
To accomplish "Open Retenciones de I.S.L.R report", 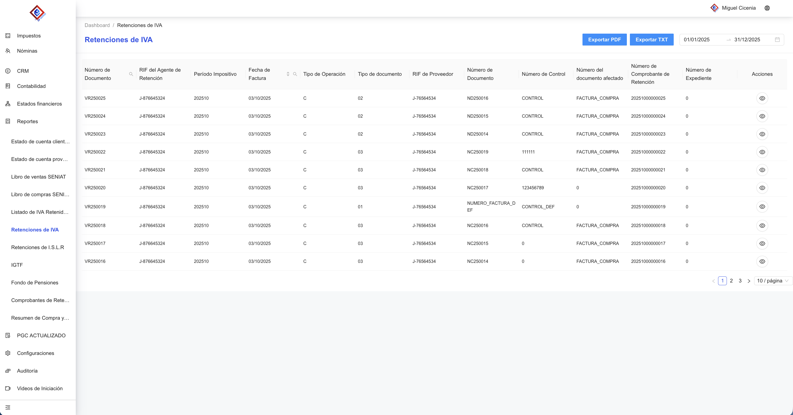I will click(37, 247).
